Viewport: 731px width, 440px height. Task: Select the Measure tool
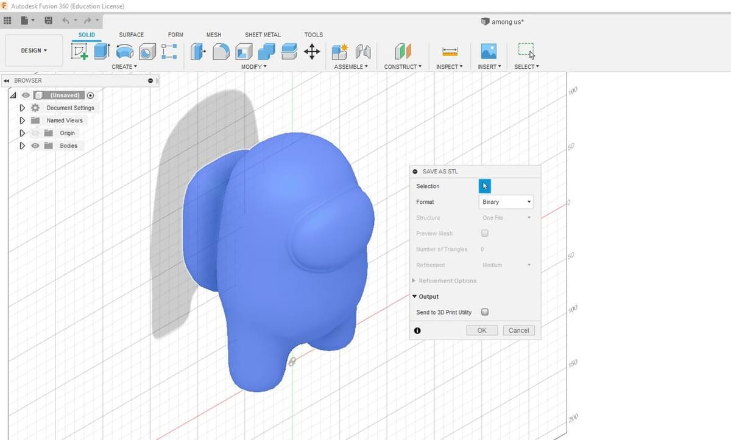click(x=450, y=52)
